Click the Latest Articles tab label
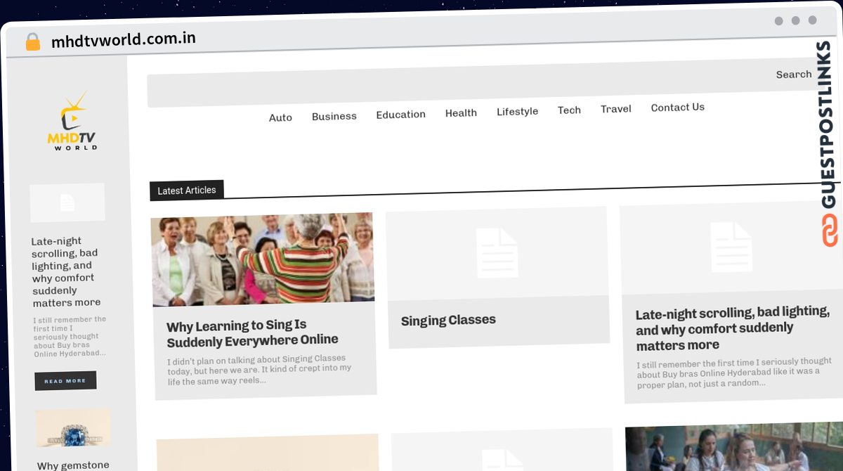843x471 pixels. [186, 191]
